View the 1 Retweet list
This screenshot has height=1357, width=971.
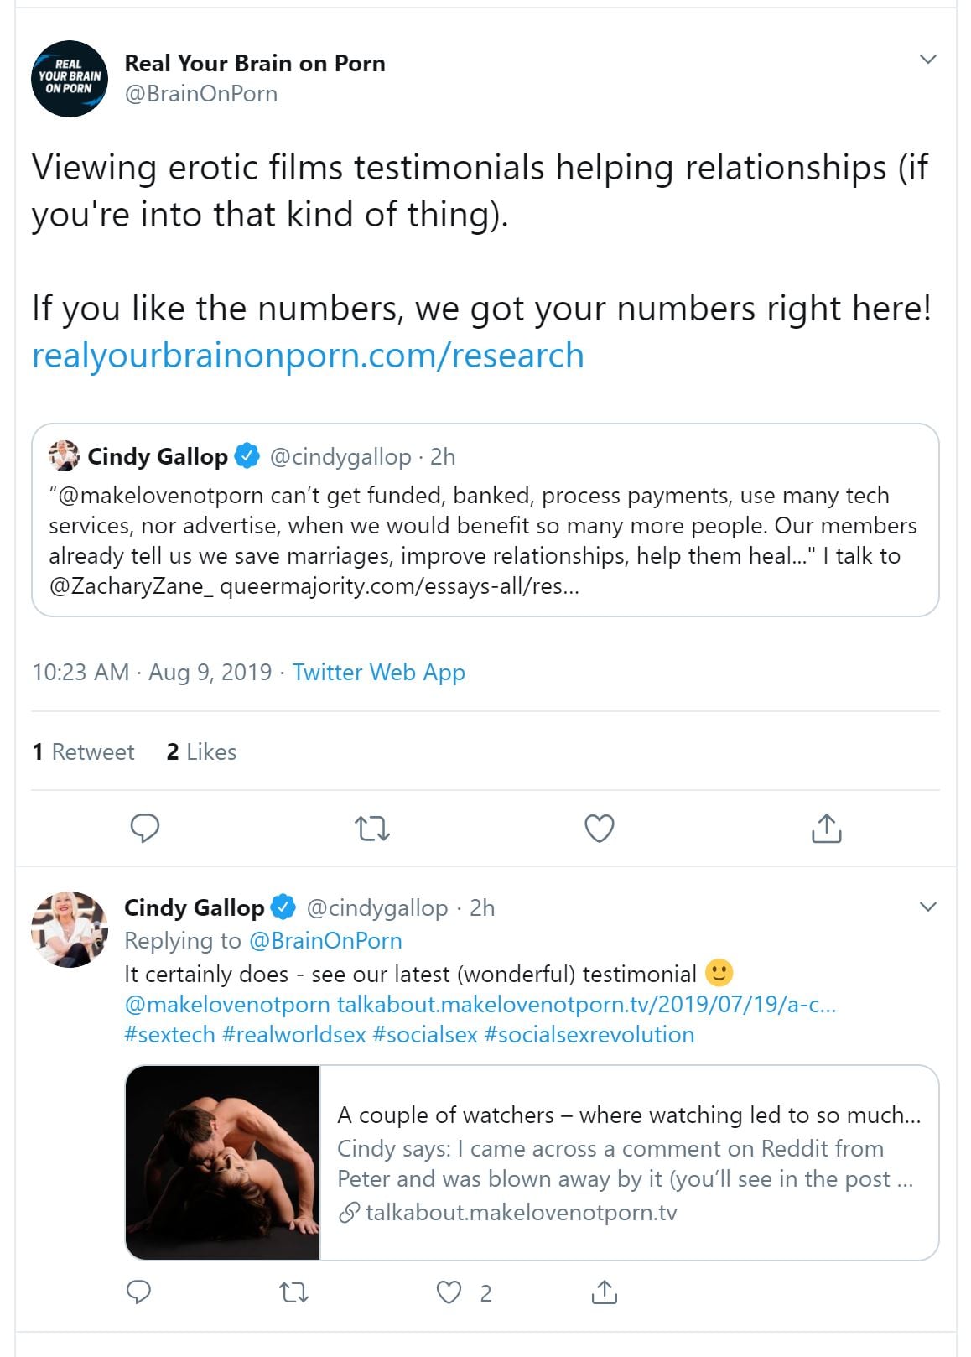tap(83, 752)
